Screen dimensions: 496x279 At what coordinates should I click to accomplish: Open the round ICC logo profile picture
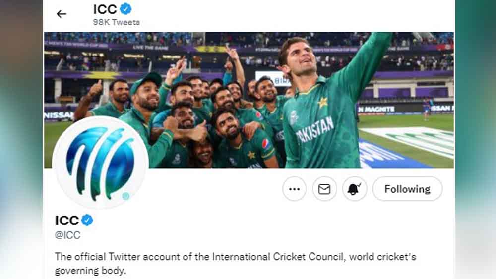pyautogui.click(x=100, y=162)
